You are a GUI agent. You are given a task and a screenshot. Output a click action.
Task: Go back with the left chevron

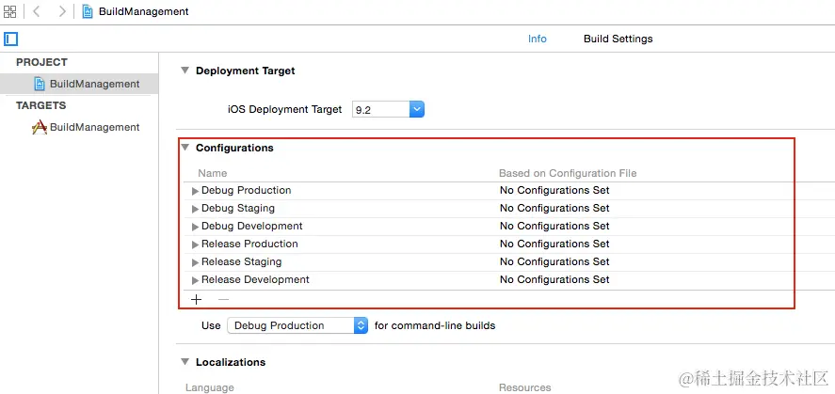[x=37, y=11]
